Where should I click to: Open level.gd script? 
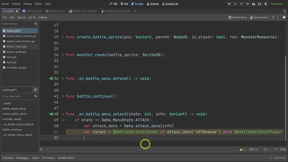(x=20, y=62)
